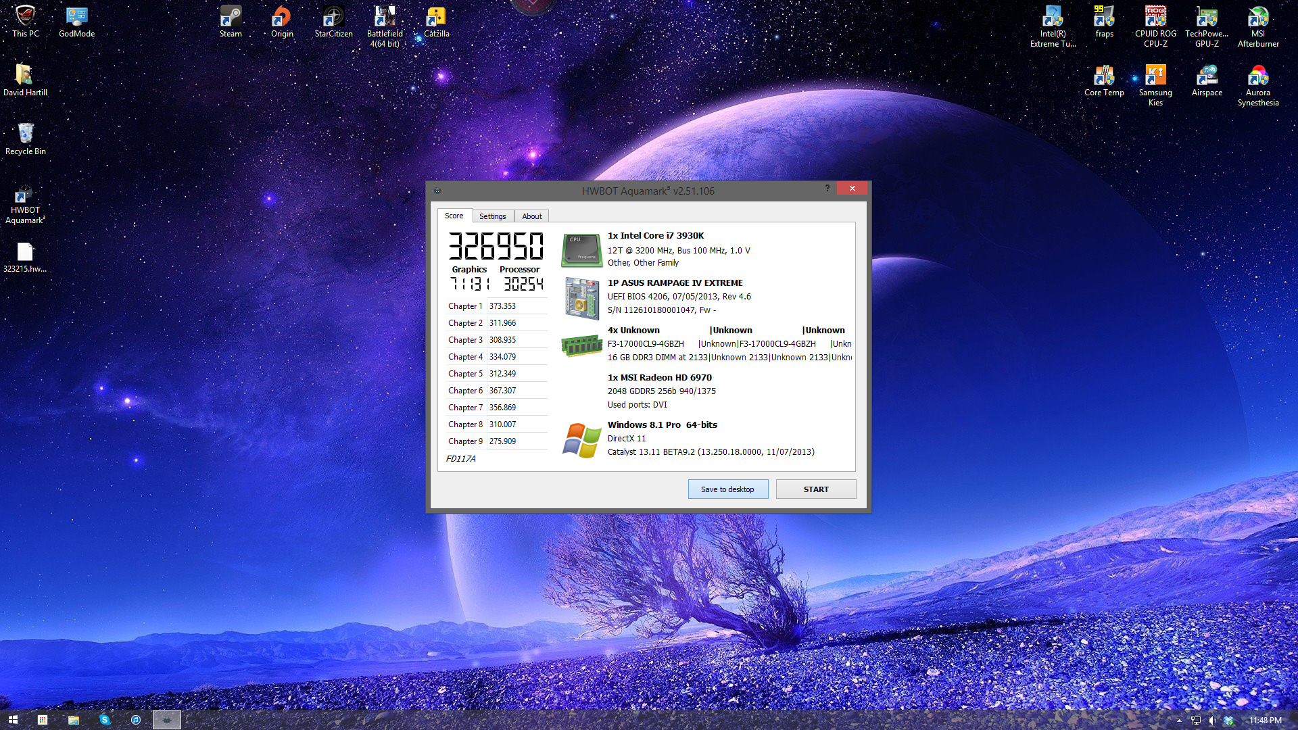Select HWBOT Aquamark desktop shortcut
Viewport: 1298px width, 730px height.
pyautogui.click(x=25, y=205)
